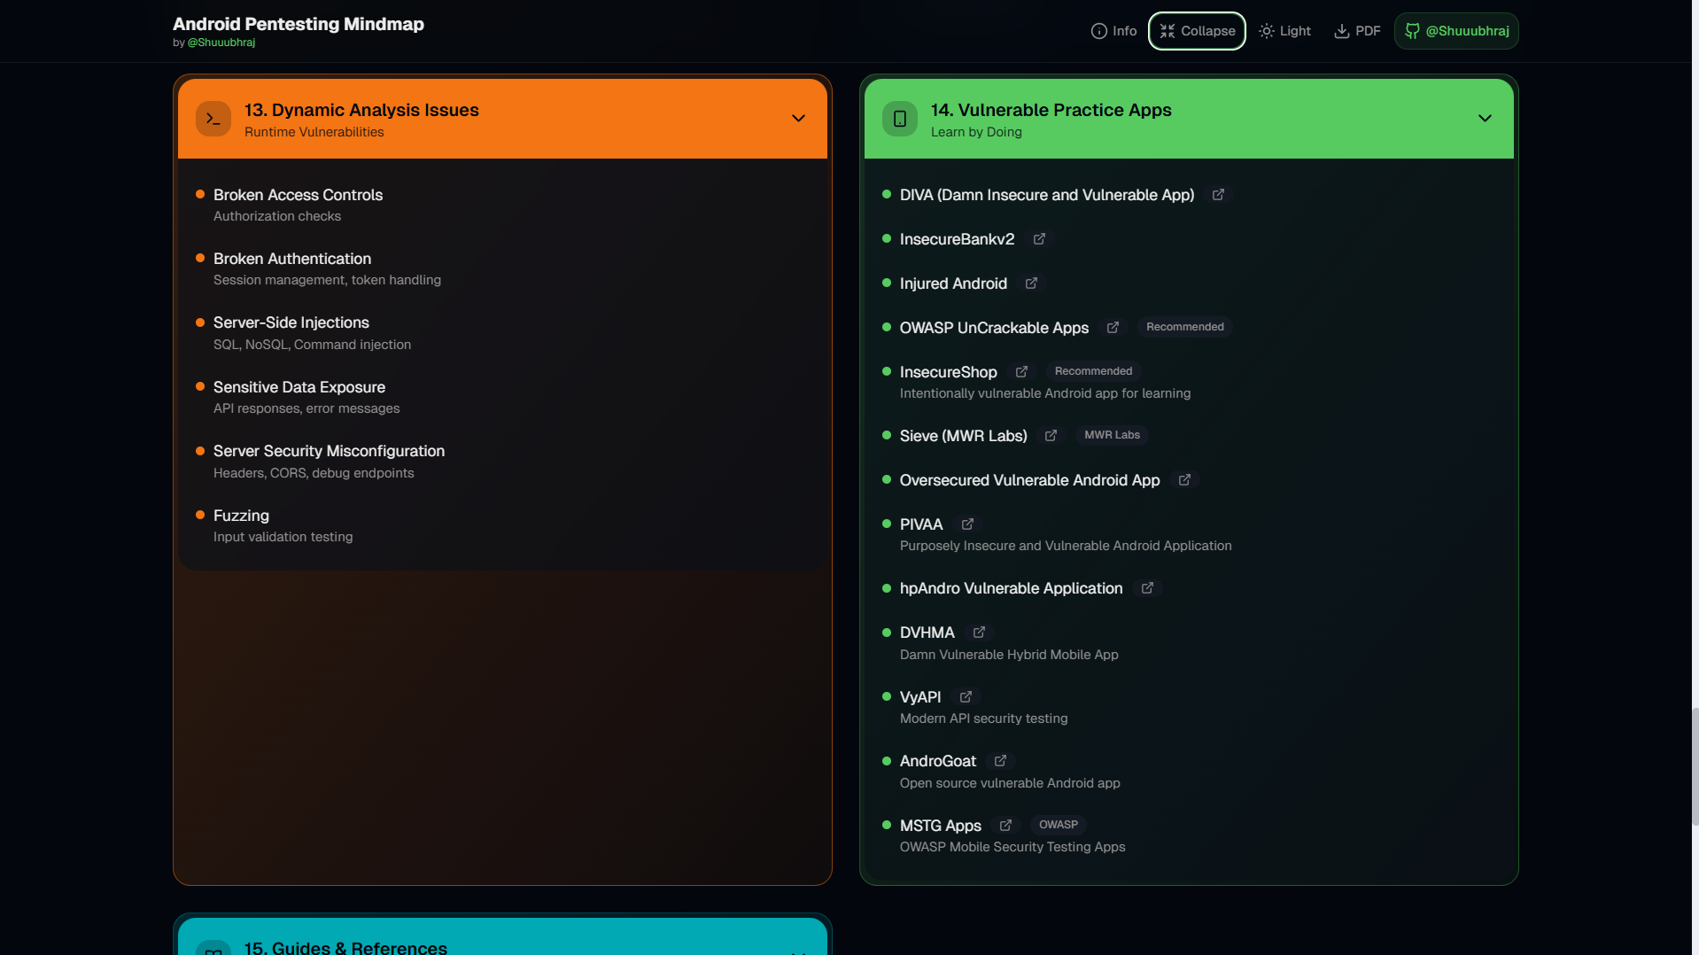This screenshot has width=1699, height=955.
Task: Open InsecureShop external link icon
Action: 1021,372
